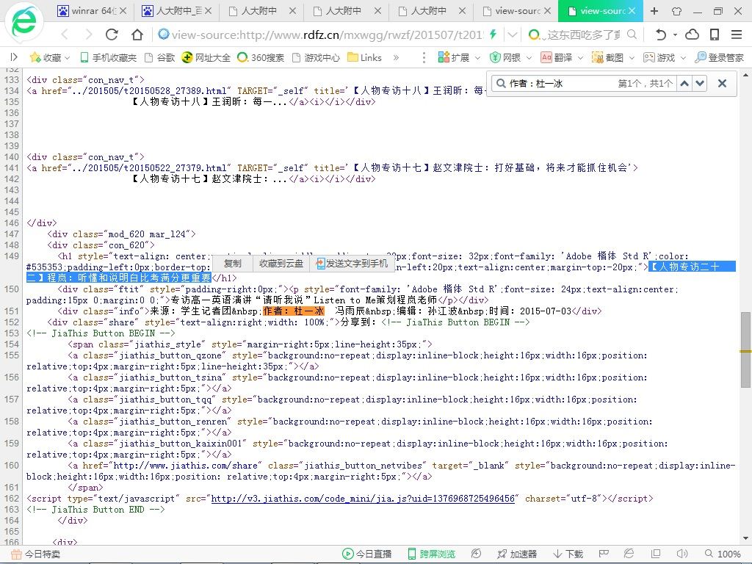Click the skin changer shirt icon
The width and height of the screenshot is (752, 564).
pos(676,11)
